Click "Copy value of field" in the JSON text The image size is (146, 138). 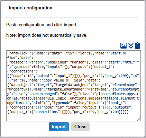(x=64, y=80)
